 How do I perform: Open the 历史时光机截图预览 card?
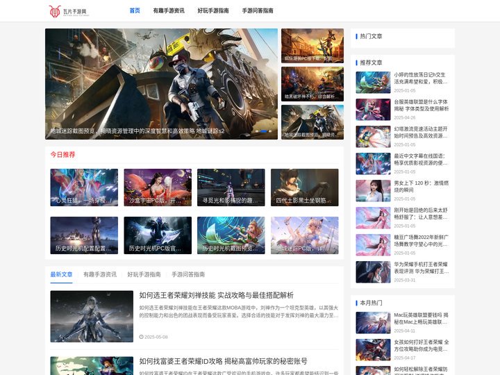[x=231, y=235]
